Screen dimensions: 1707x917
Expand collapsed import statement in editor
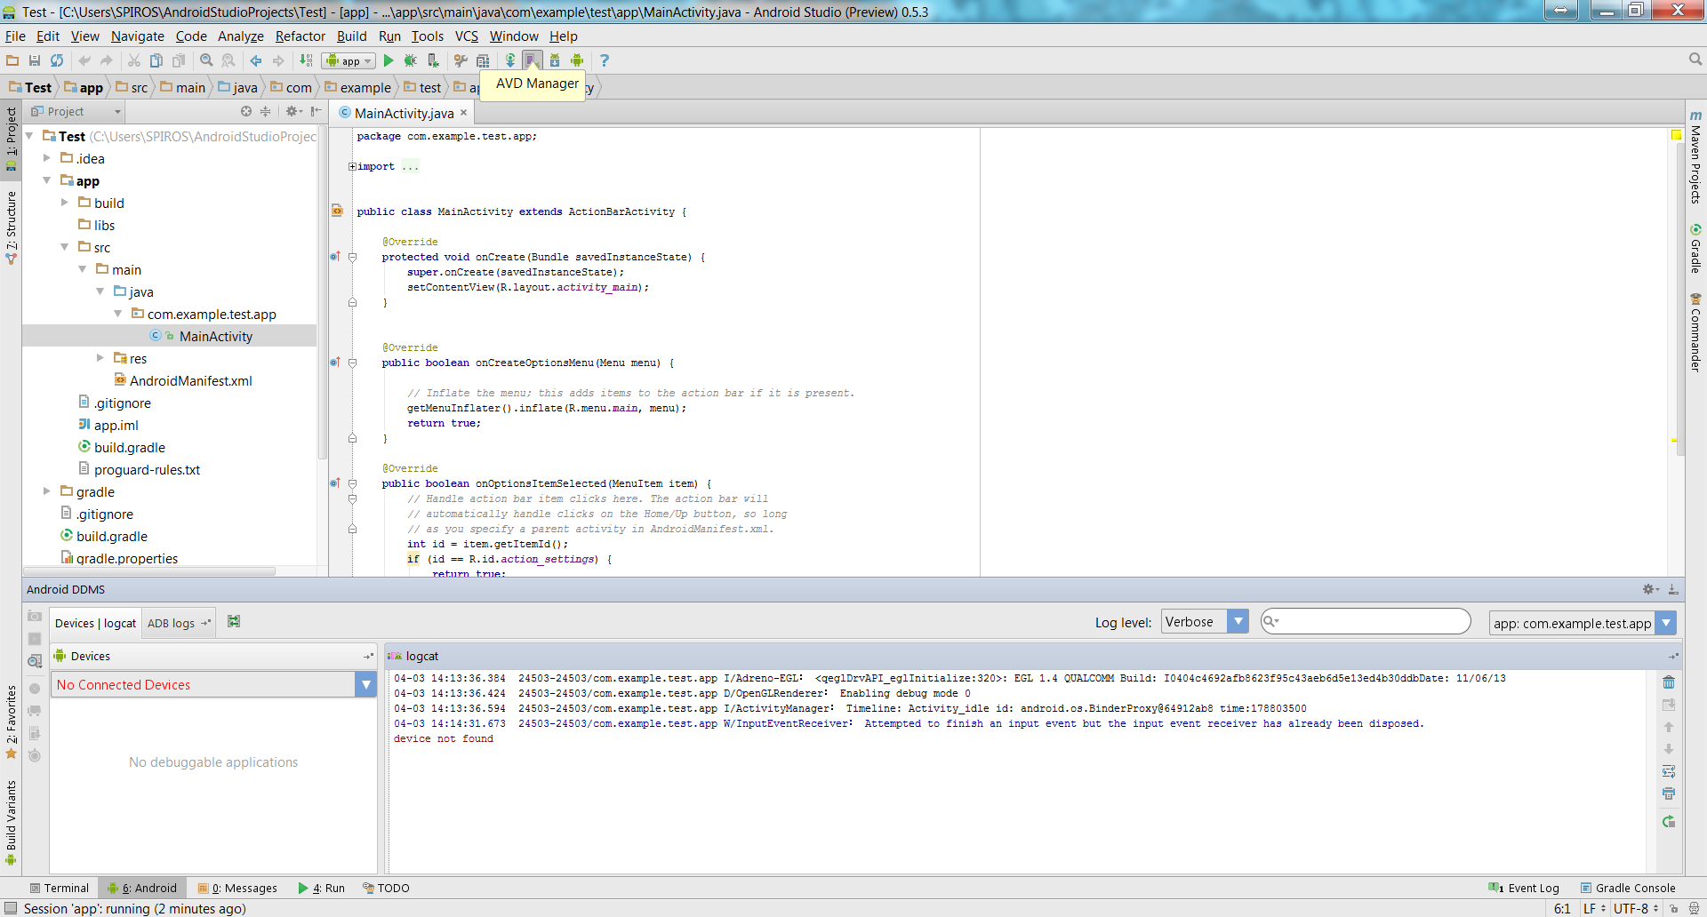click(x=352, y=166)
